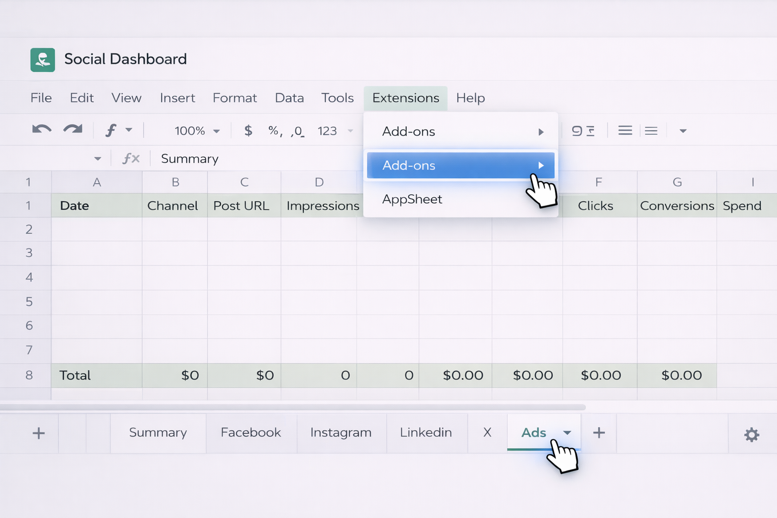Screen dimensions: 777x518
Task: Click the formula bar containing Summary
Action: [258, 159]
